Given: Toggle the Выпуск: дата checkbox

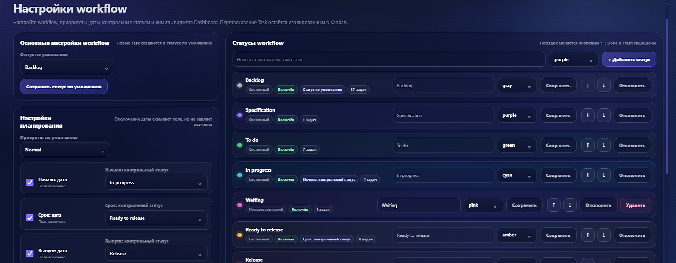Looking at the screenshot, I should (x=30, y=253).
